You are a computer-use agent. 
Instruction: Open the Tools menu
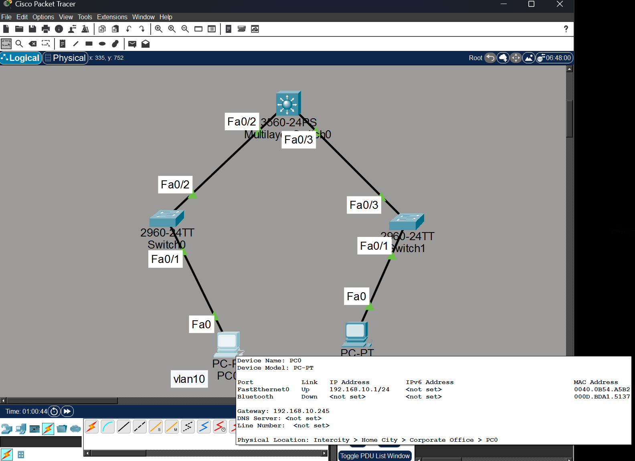(85, 17)
